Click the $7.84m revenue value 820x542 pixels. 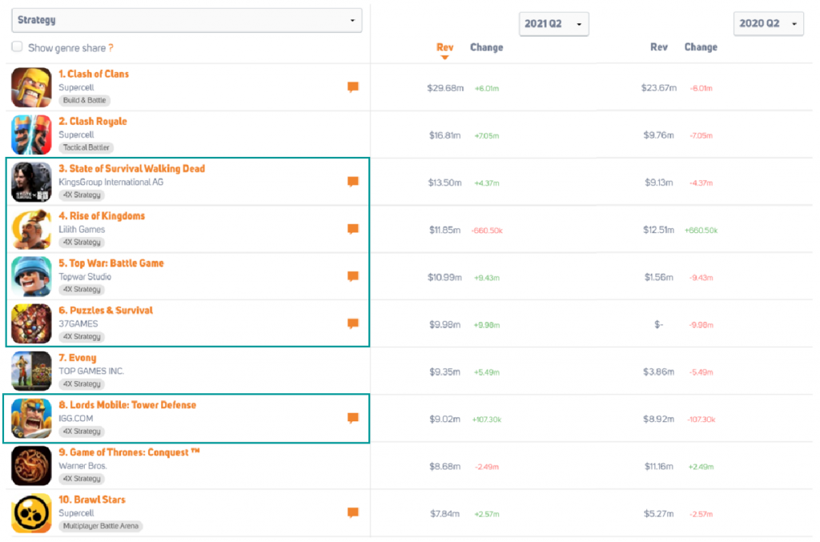[444, 514]
